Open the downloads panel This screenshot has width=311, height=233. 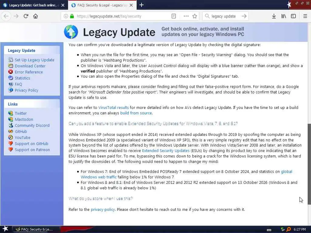coord(274,16)
